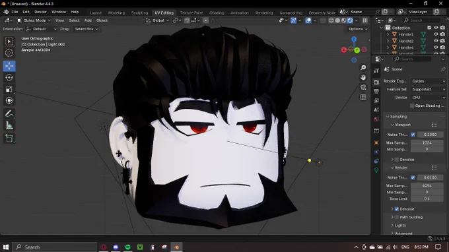Select the Select Box tool icon
The height and width of the screenshot is (252, 449).
click(9, 42)
